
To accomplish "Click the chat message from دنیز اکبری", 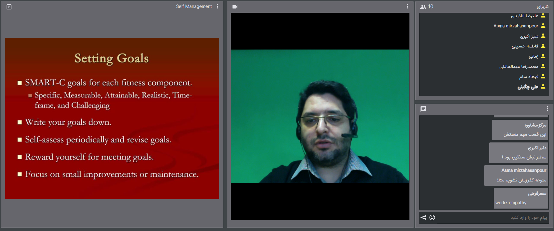I will point(519,153).
